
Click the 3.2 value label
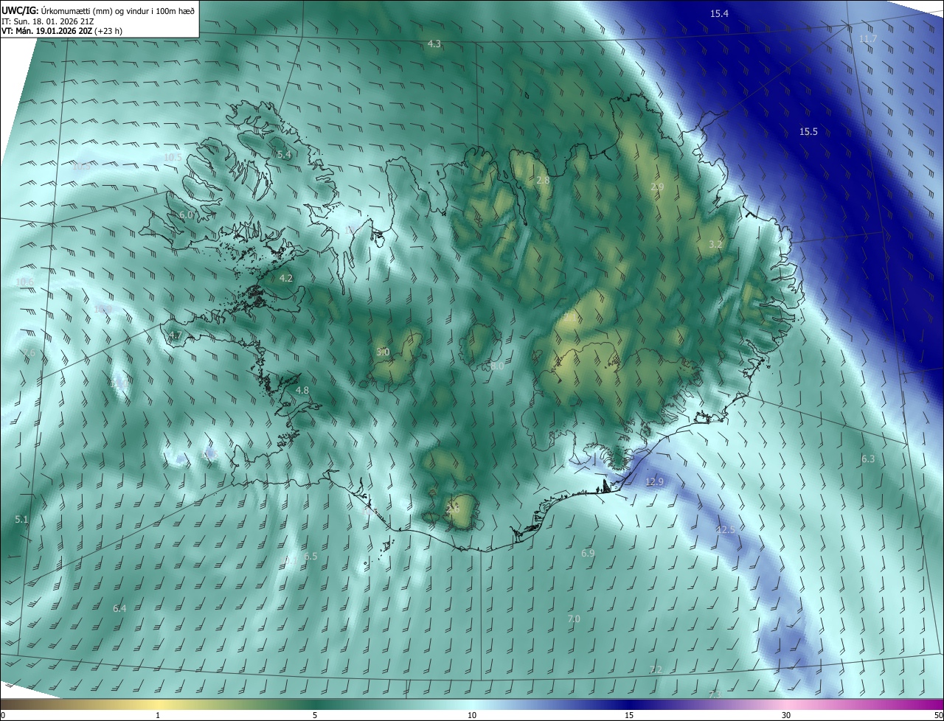pos(715,244)
